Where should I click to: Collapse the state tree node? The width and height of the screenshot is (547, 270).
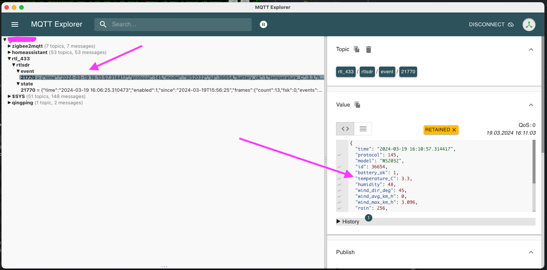tap(19, 84)
